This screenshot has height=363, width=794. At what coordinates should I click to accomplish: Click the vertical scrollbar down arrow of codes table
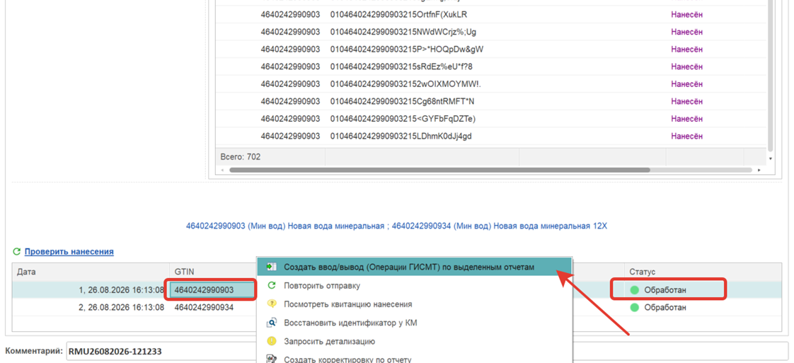tap(770, 159)
